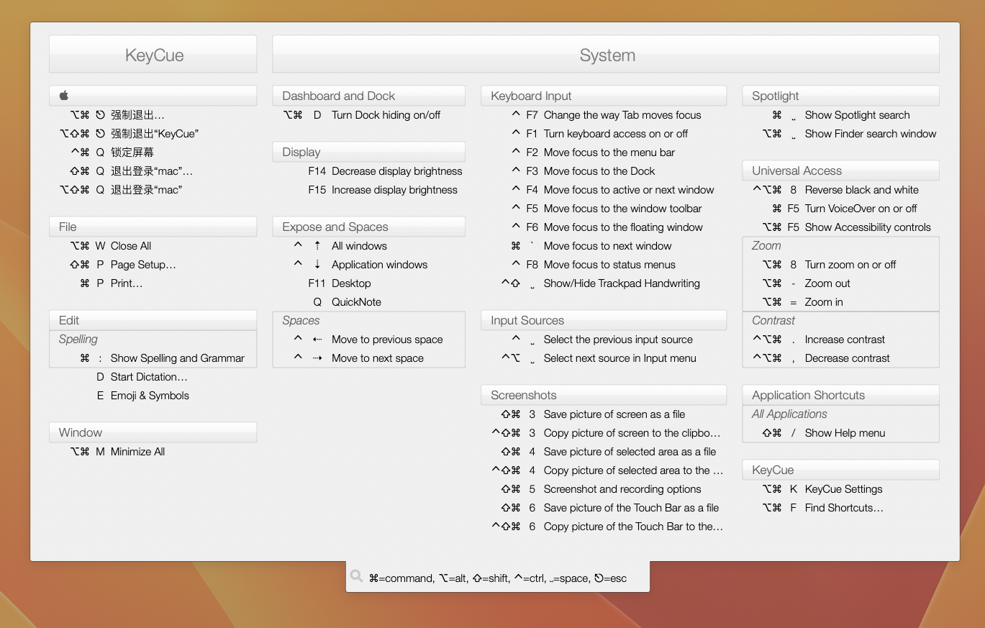Image resolution: width=985 pixels, height=628 pixels.
Task: Select Turn zoom on or off
Action: [x=840, y=265]
